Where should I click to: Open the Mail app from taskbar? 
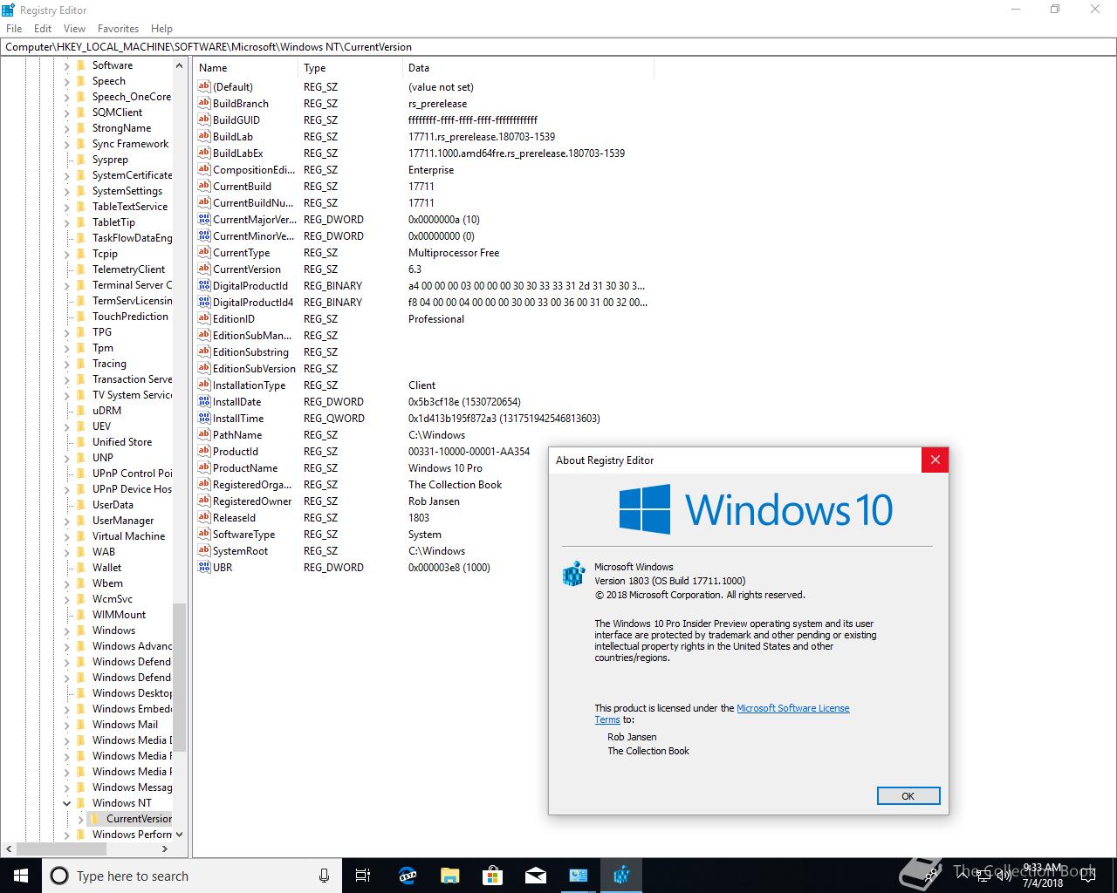click(536, 876)
